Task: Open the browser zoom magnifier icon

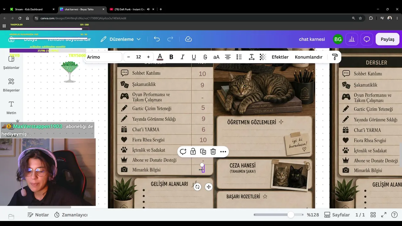Action: pyautogui.click(x=354, y=18)
